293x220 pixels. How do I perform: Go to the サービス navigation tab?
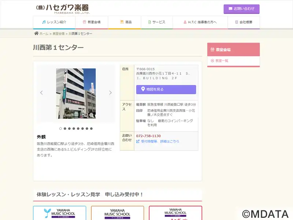pyautogui.click(x=157, y=22)
